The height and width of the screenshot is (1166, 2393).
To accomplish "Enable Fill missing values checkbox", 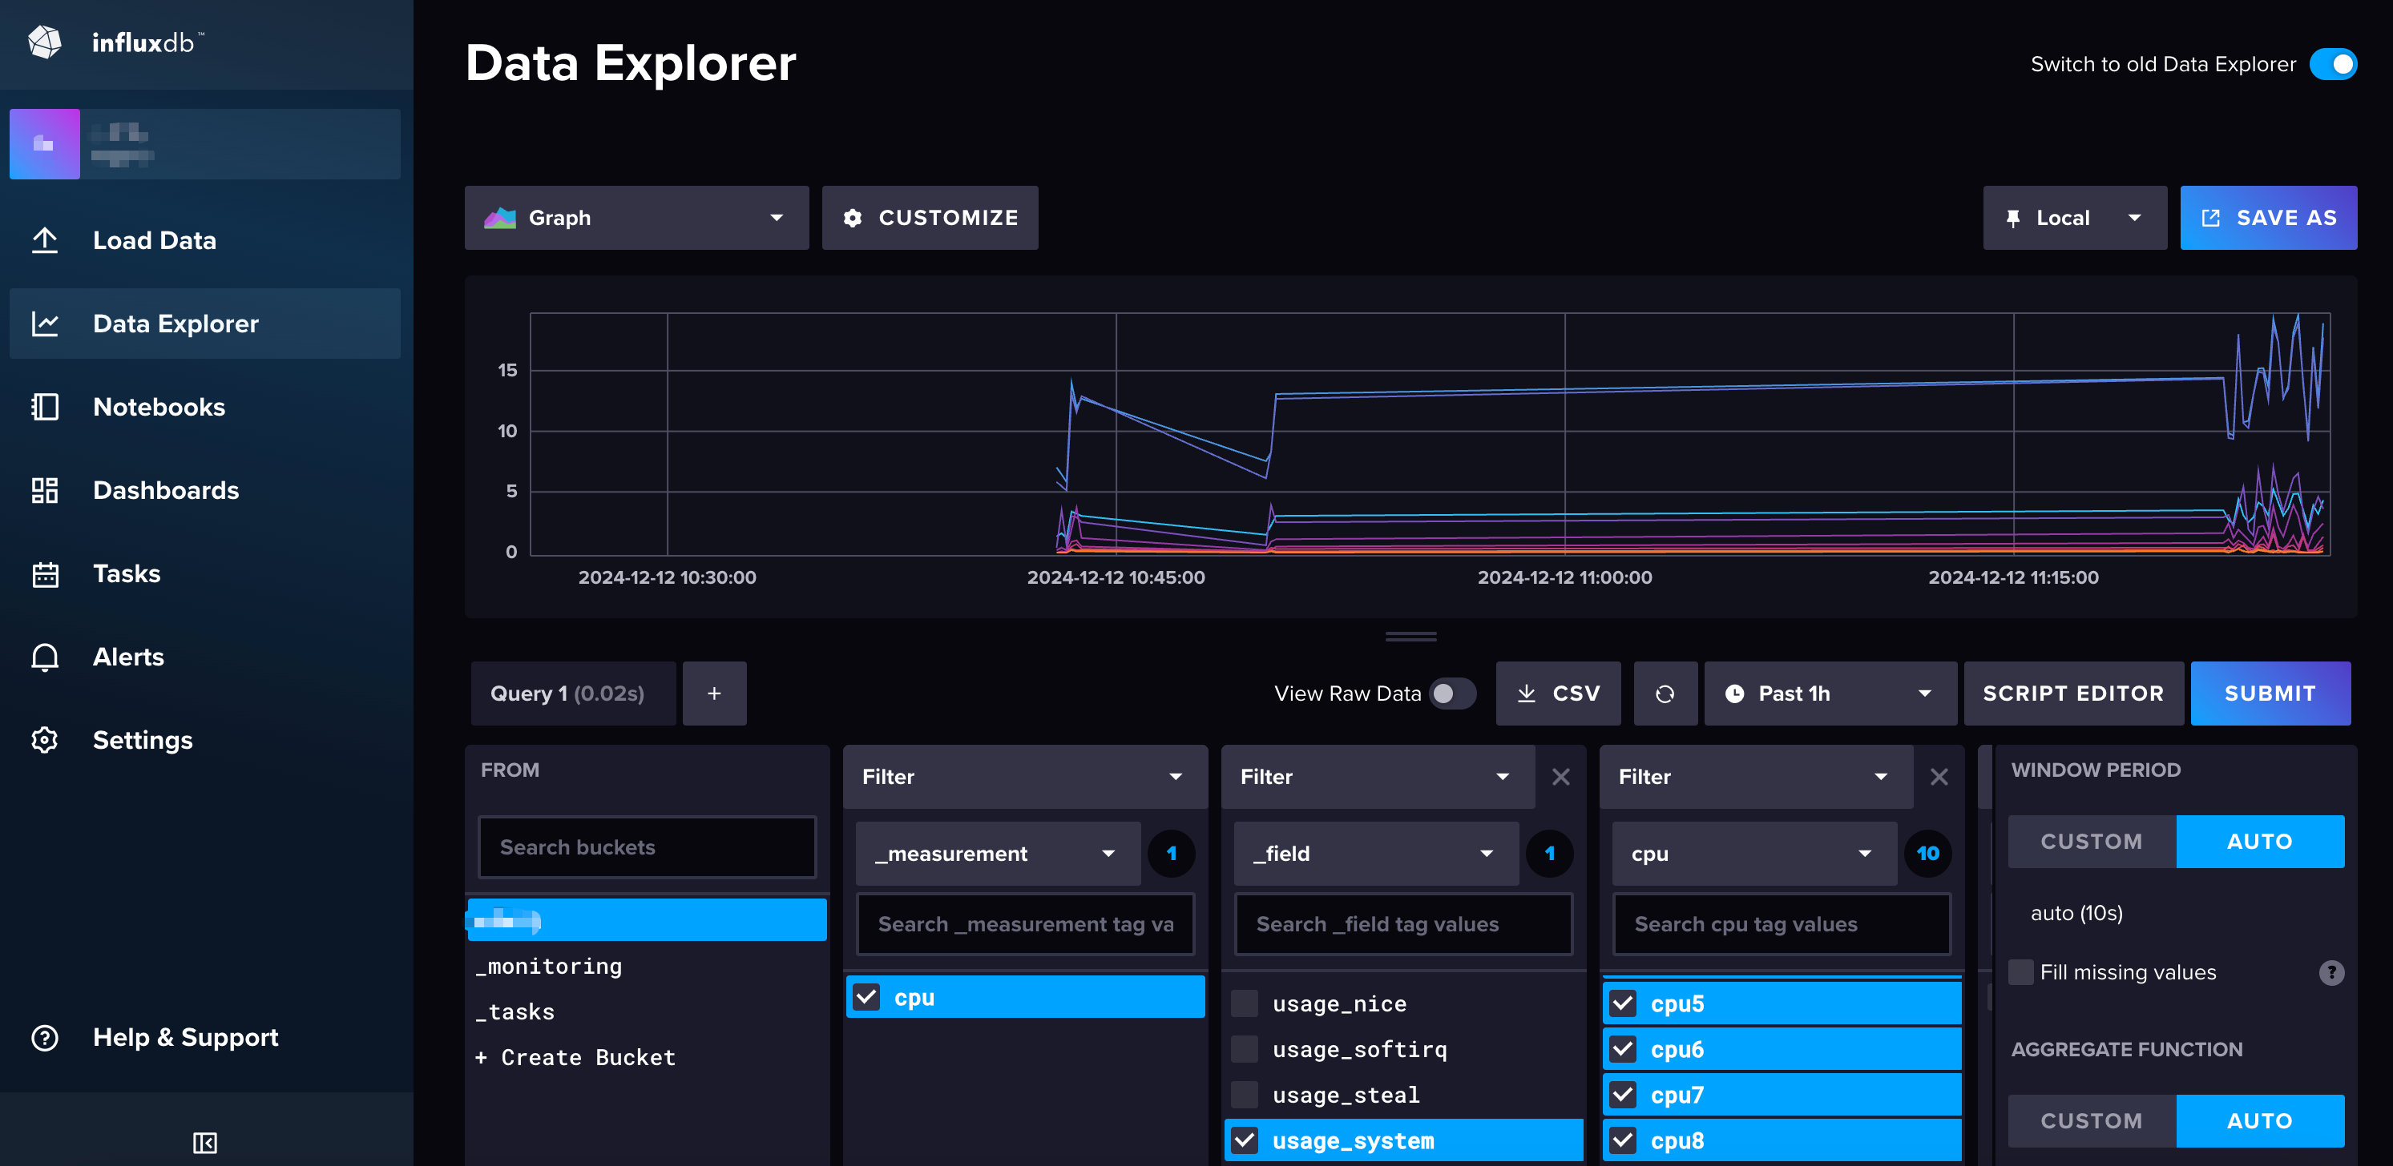I will coord(2020,972).
